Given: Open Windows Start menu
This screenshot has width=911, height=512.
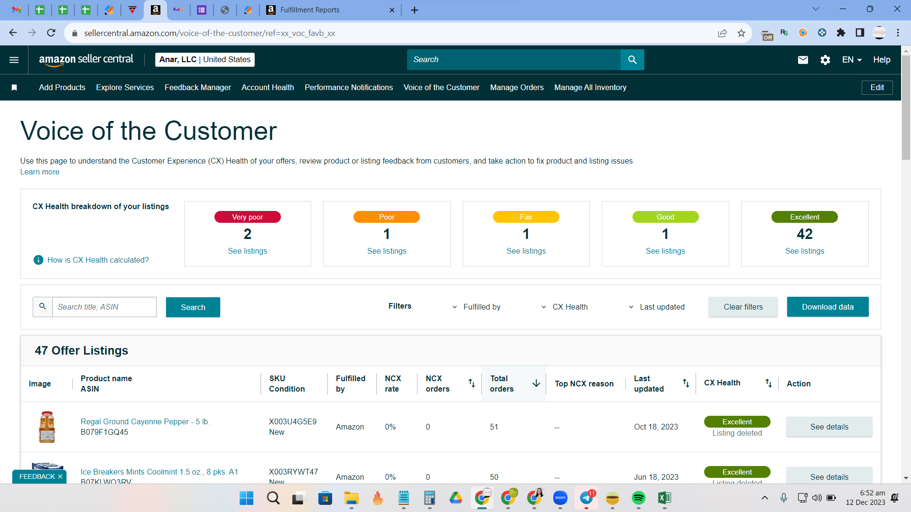Looking at the screenshot, I should [246, 498].
